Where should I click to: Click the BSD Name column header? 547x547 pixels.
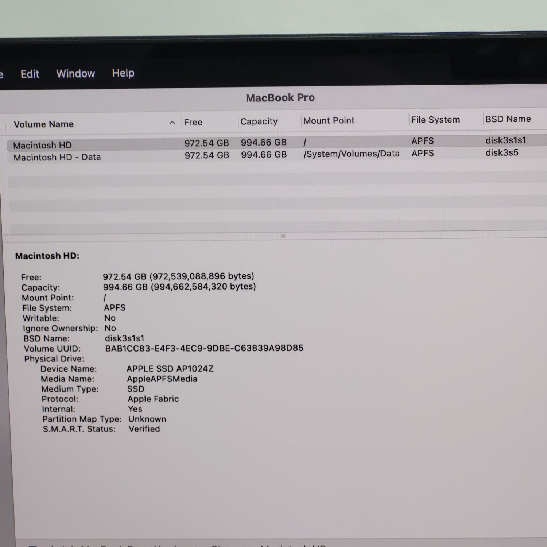pos(508,119)
